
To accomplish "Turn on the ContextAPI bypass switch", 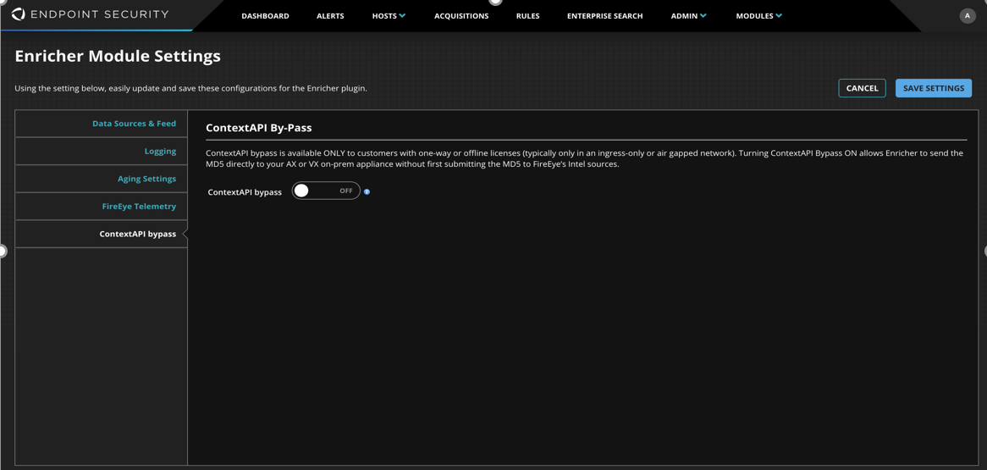I will point(326,191).
